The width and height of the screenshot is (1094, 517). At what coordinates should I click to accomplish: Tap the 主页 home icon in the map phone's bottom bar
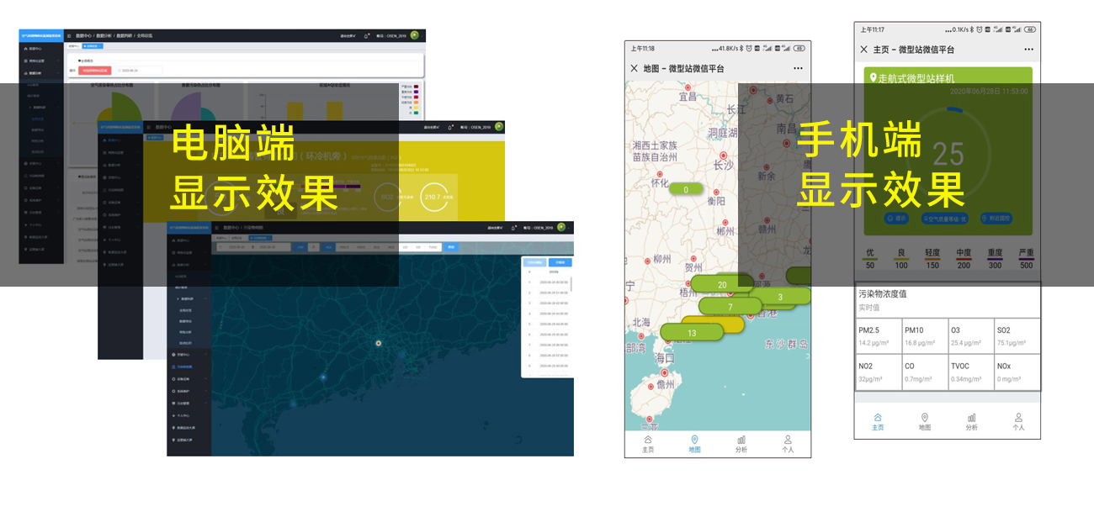pyautogui.click(x=648, y=443)
